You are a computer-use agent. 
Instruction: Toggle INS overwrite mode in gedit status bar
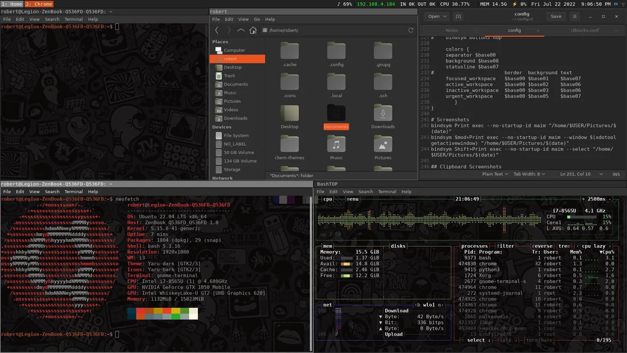[x=616, y=174]
